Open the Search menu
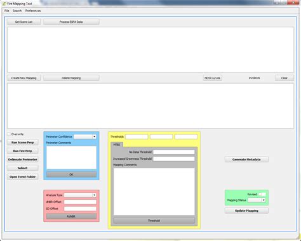 tap(17, 11)
